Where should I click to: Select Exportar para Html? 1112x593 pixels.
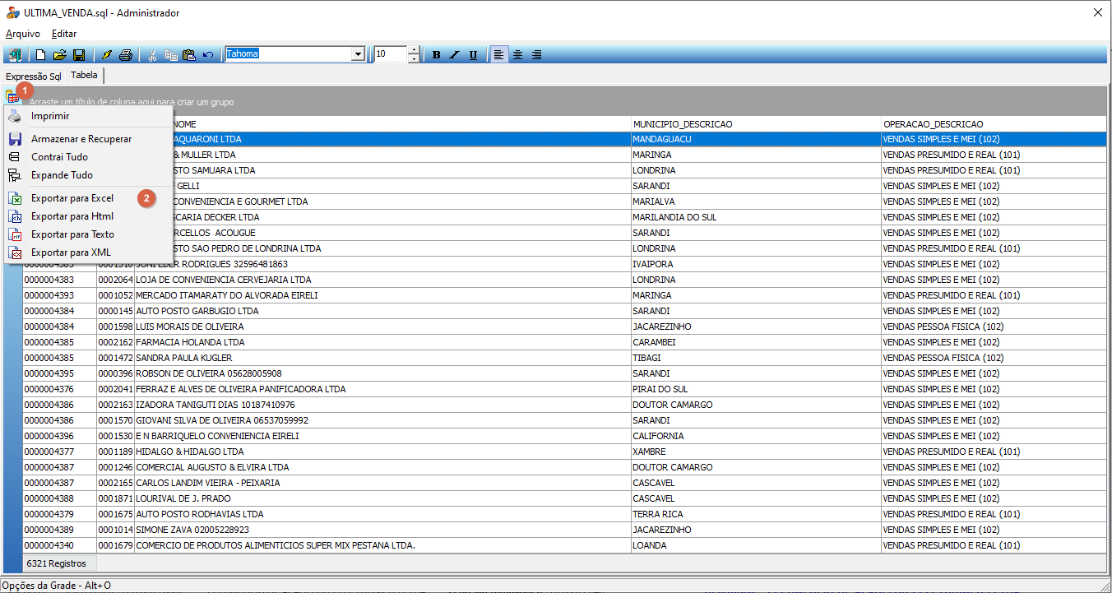pyautogui.click(x=88, y=216)
